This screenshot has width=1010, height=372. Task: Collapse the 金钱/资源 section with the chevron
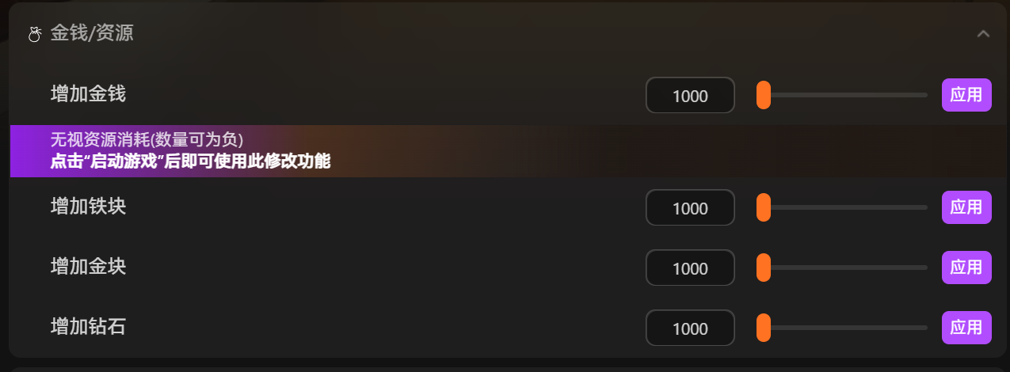[983, 34]
